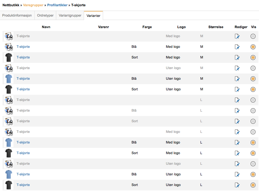The image size is (259, 191).
Task: Toggle visibility of Sort Uten logo M variant
Action: pyautogui.click(x=253, y=89)
